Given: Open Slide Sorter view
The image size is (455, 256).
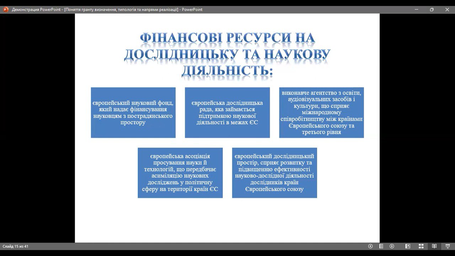Looking at the screenshot, I should 421,246.
